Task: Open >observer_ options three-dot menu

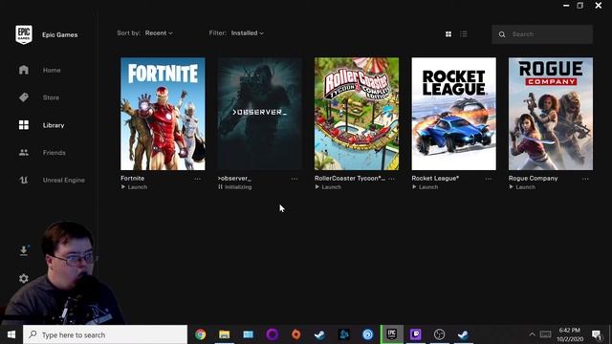Action: tap(295, 179)
